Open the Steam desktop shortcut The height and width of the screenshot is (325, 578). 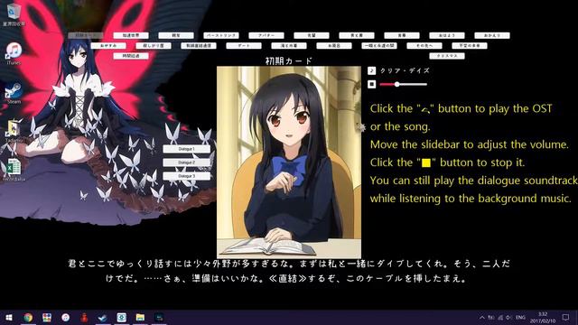click(14, 93)
